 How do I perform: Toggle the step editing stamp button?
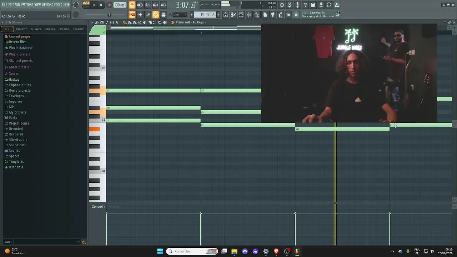[164, 15]
